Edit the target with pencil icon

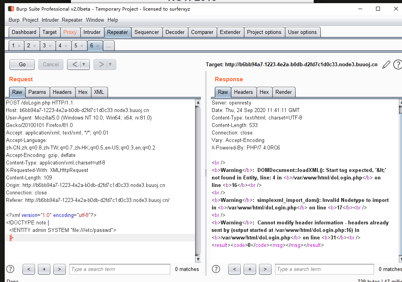386,65
